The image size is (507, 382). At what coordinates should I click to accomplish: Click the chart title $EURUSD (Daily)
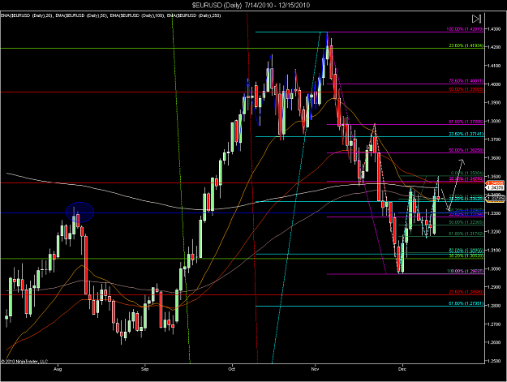(217, 5)
